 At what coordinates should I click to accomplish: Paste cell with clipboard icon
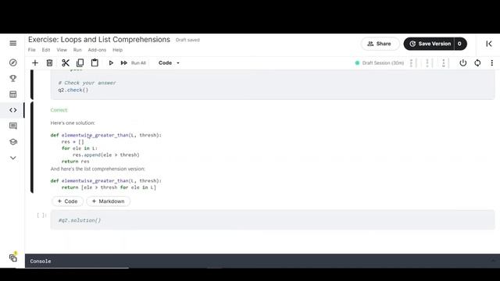[x=95, y=62]
